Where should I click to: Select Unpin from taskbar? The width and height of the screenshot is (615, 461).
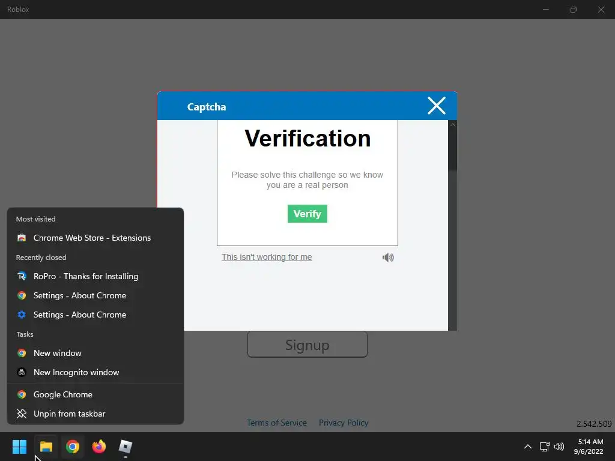(x=95, y=414)
